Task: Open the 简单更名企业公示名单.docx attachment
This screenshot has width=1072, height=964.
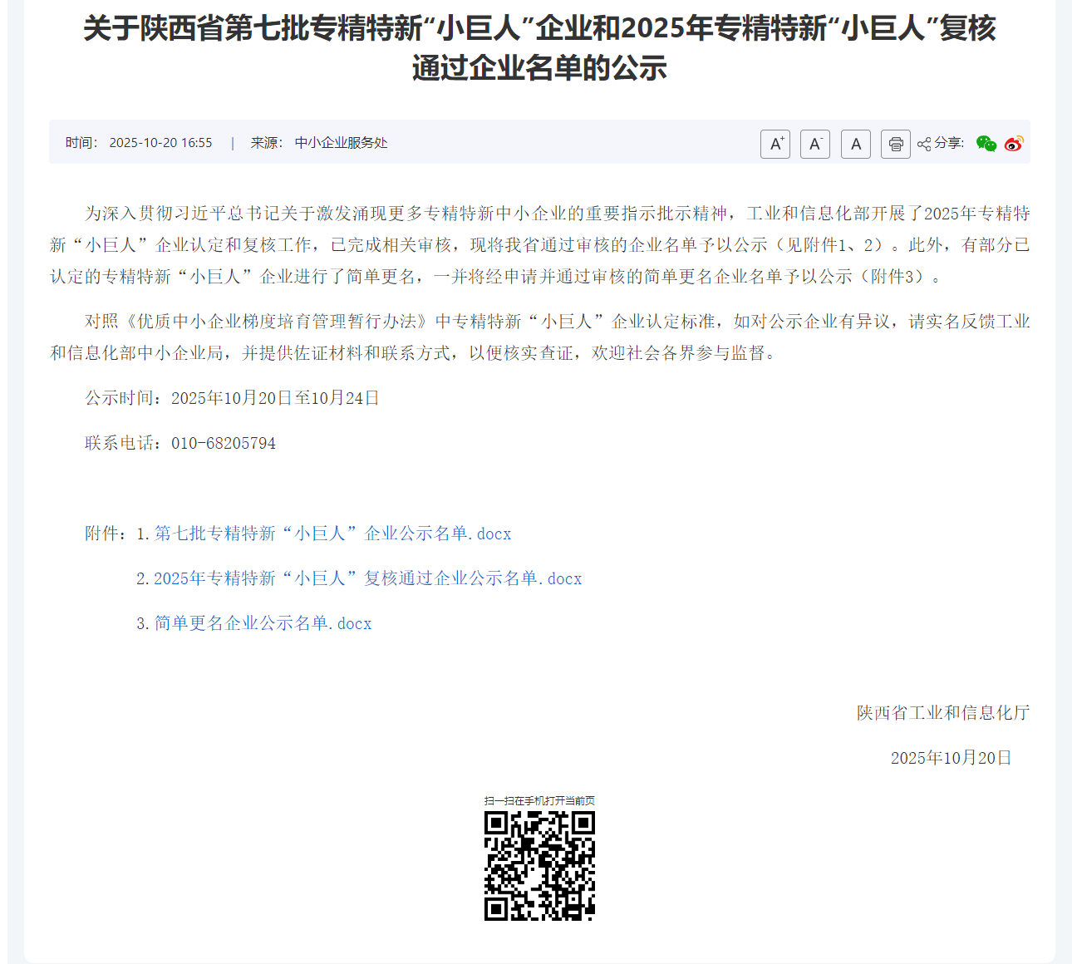Action: pyautogui.click(x=263, y=623)
